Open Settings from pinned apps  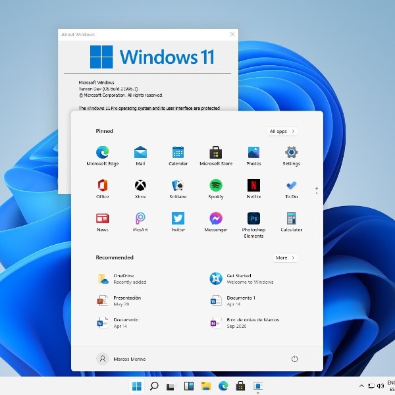(292, 156)
